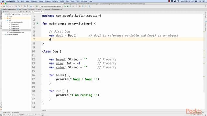Image resolution: width=207 pixels, height=116 pixels.
Task: Collapse the com.google.kotlin package arrow
Action: [x=7, y=22]
